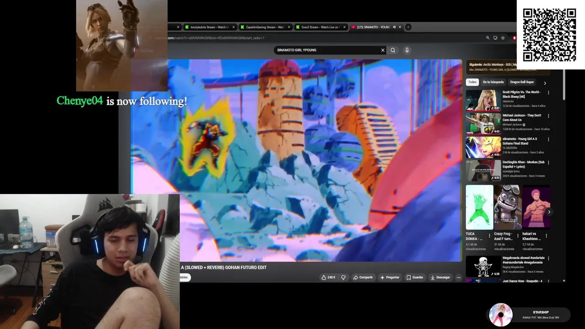Open Scott Pilgrim Black Sheep video thumbnail
Image resolution: width=585 pixels, height=329 pixels.
483,100
